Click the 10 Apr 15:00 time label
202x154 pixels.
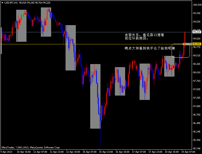coord(24,152)
